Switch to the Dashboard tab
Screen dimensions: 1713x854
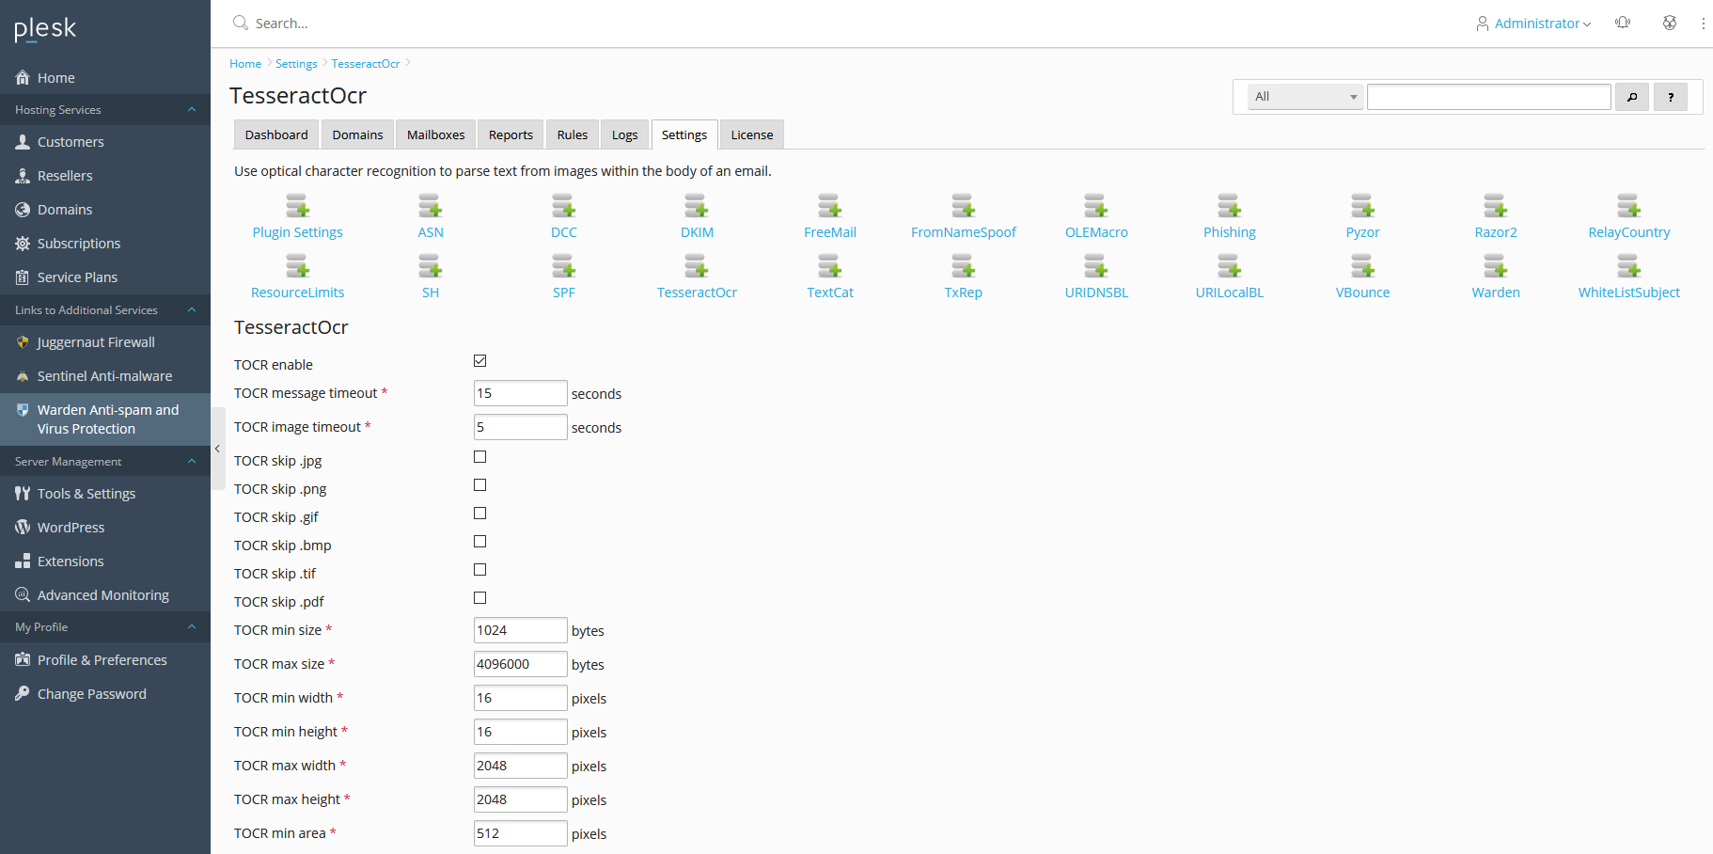click(x=276, y=135)
